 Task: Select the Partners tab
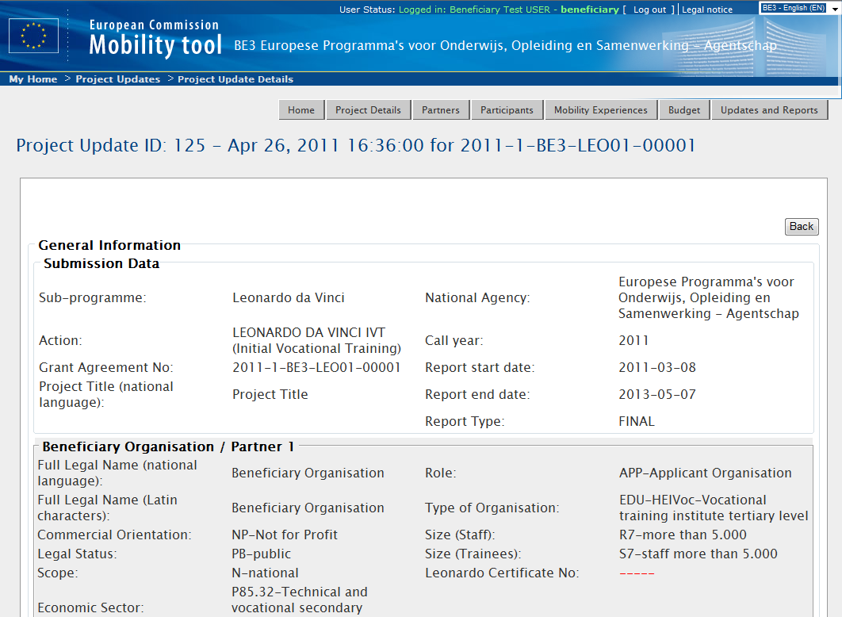(441, 110)
